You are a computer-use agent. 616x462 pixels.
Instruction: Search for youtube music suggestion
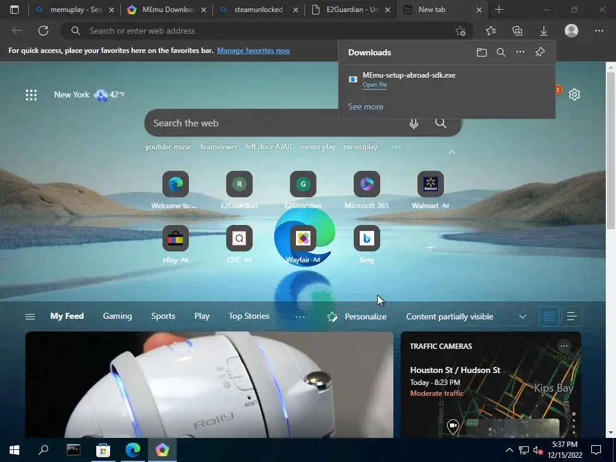click(169, 147)
